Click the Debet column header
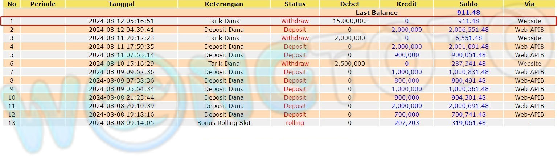This screenshot has width=558, height=157. [350, 4]
